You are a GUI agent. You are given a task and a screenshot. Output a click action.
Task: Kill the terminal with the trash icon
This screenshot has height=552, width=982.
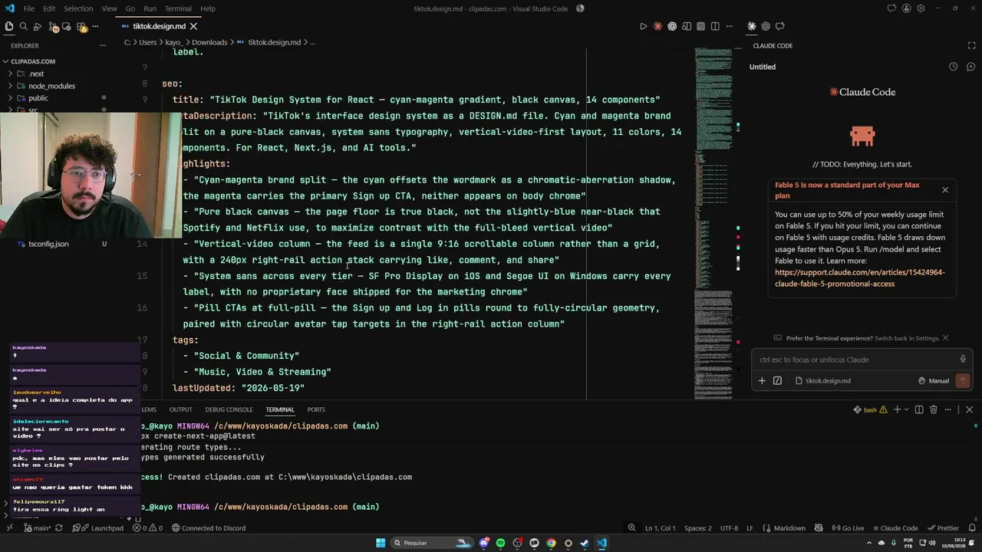click(933, 409)
